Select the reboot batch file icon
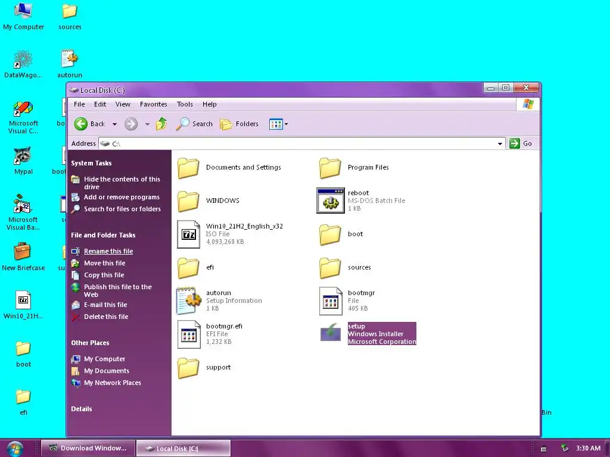The image size is (610, 457). 330,201
